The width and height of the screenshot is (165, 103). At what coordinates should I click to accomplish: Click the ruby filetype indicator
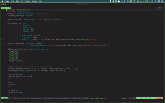click(x=124, y=98)
